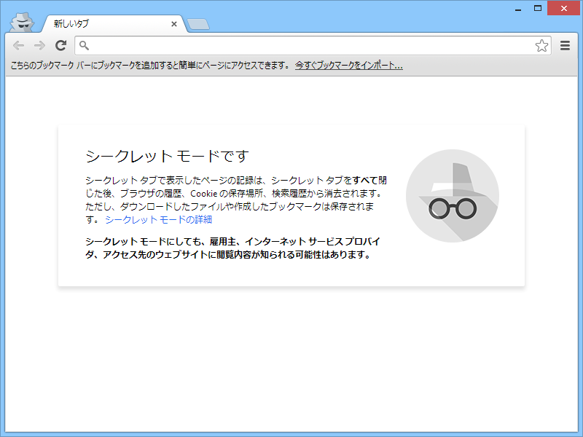Go back using the back arrow
583x437 pixels.
[x=19, y=45]
